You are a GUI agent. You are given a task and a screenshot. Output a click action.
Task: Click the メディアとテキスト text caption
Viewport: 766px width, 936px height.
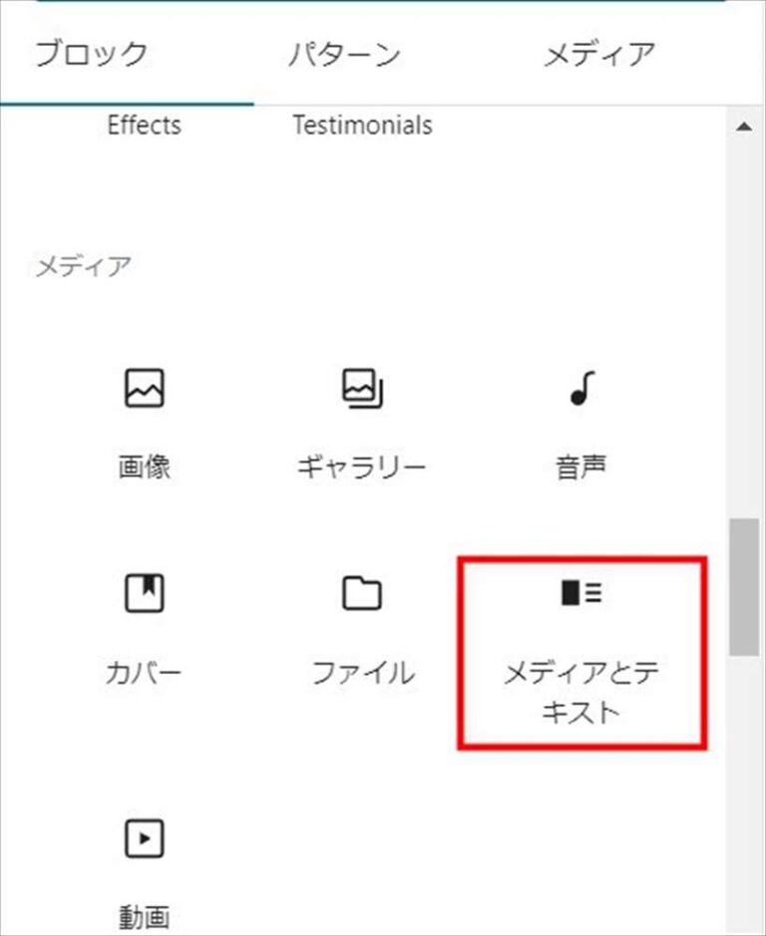pos(580,694)
